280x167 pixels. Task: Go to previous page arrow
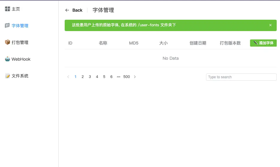[68, 77]
